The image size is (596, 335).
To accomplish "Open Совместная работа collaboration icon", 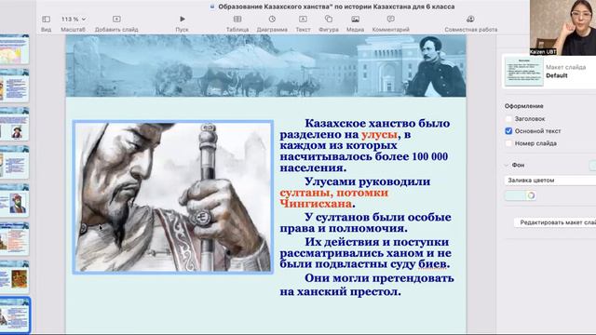I will [x=470, y=19].
